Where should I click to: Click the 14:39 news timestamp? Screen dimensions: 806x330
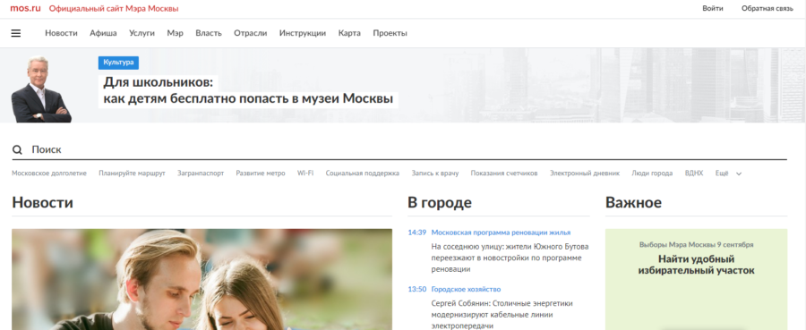416,233
